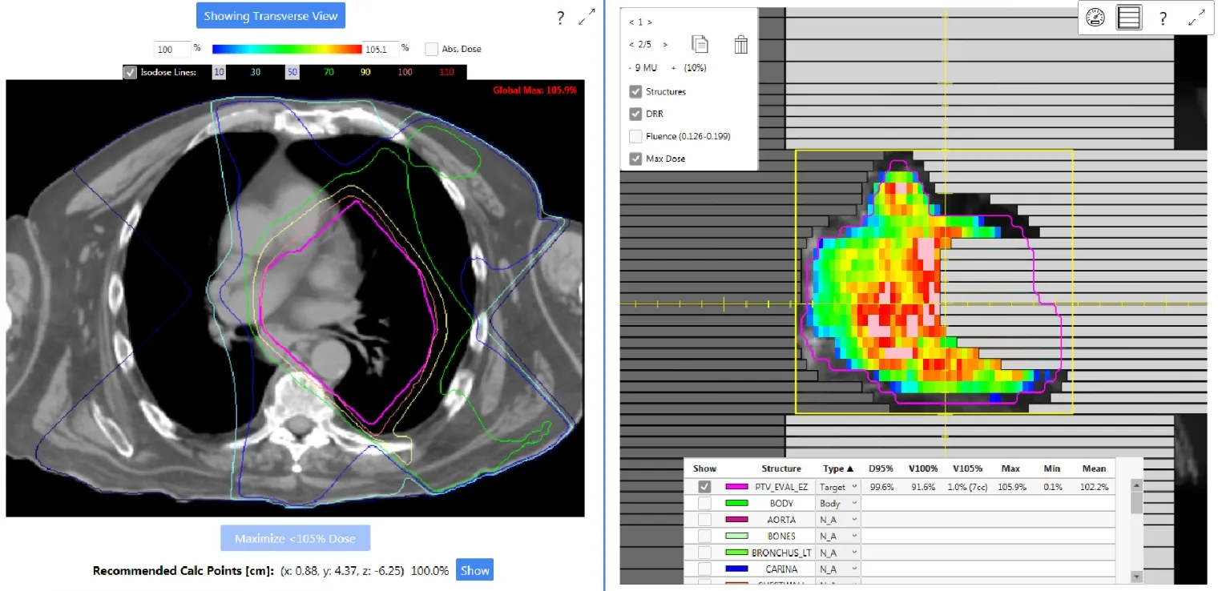Open the Type dropdown for PTV_EVAL_EZ
This screenshot has height=591, width=1218.
click(836, 486)
